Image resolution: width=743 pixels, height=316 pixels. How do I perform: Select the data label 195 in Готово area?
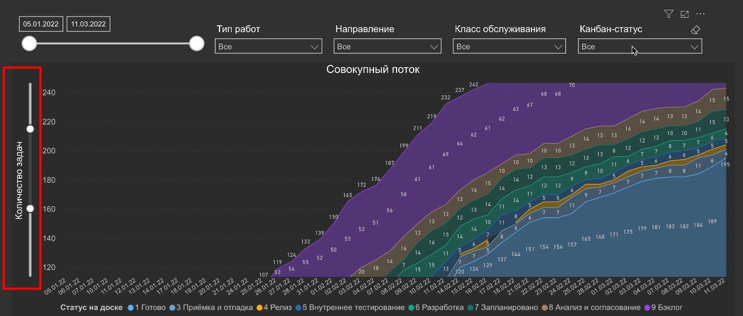tap(725, 164)
